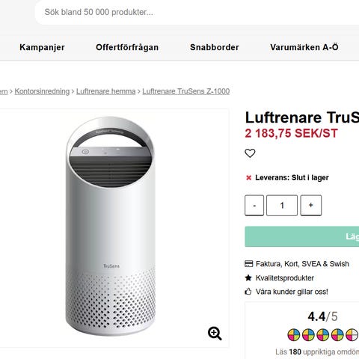The height and width of the screenshot is (359, 359).
Task: Click the red X out-of-stock icon
Action: tap(248, 178)
